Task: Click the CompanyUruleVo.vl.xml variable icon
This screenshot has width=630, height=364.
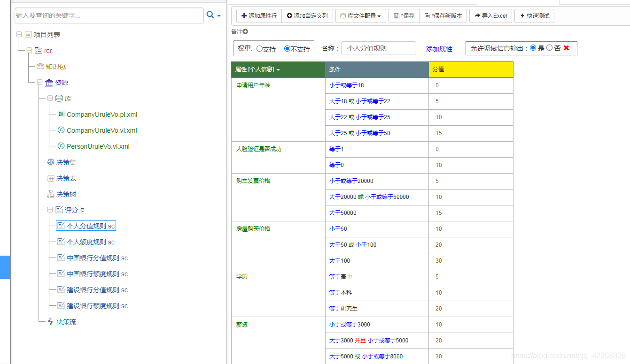Action: [61, 130]
